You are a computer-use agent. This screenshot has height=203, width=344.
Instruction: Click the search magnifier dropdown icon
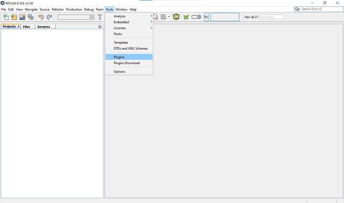(x=297, y=9)
